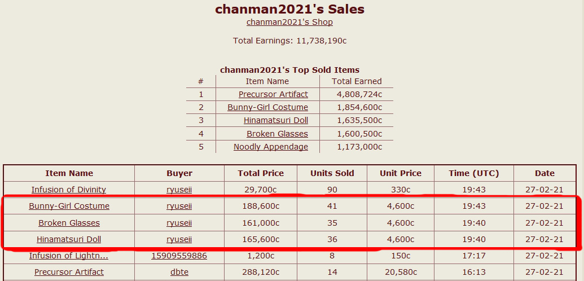The image size is (584, 281).
Task: View buyer ryuseii on Broken Glasses row
Action: tap(179, 223)
